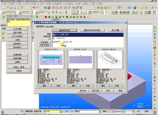Click the X coordinate lock icon
158x115 pixels.
click(x=3, y=12)
